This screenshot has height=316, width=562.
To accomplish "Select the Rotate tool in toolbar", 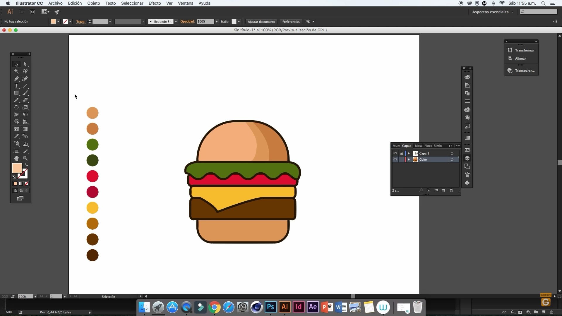I will coord(16,107).
